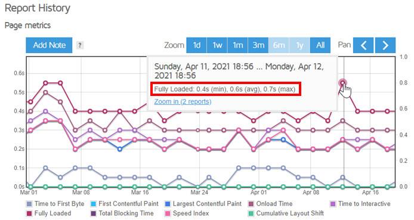Toggle Fully Loaded legend swatch
The image size is (414, 220).
click(x=29, y=213)
